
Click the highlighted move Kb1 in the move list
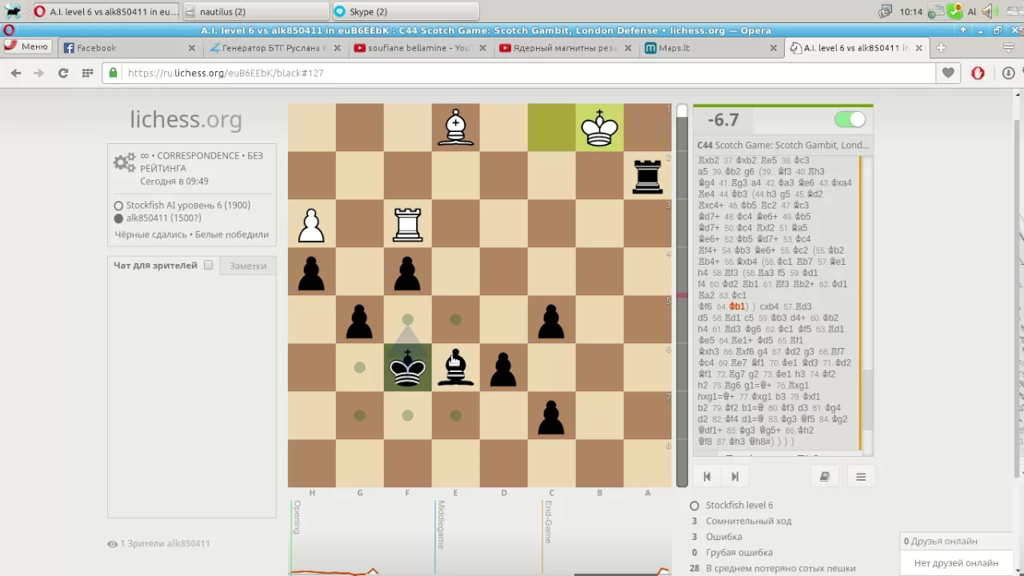pyautogui.click(x=737, y=306)
